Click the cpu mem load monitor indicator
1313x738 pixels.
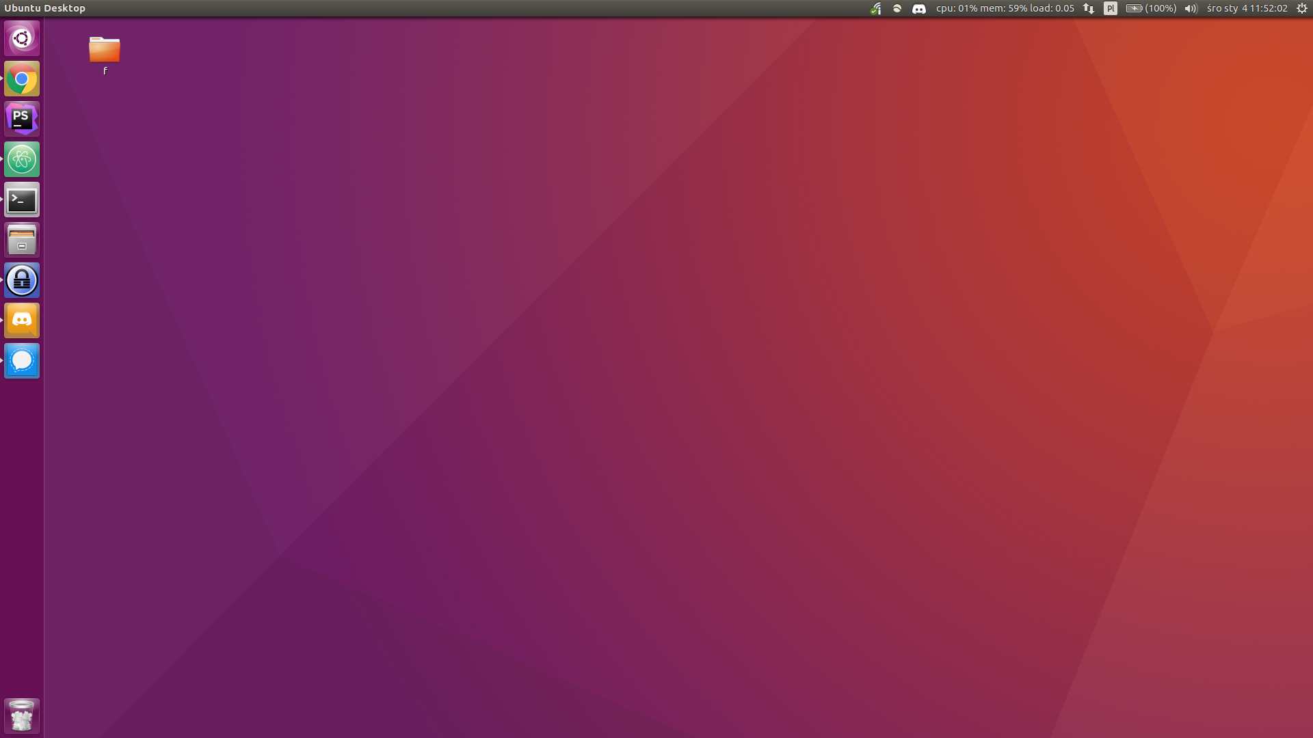[x=1005, y=9]
